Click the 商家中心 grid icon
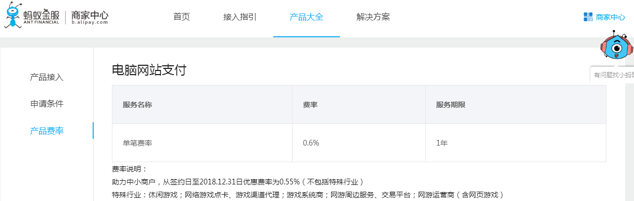Image resolution: width=634 pixels, height=201 pixels. pyautogui.click(x=588, y=17)
